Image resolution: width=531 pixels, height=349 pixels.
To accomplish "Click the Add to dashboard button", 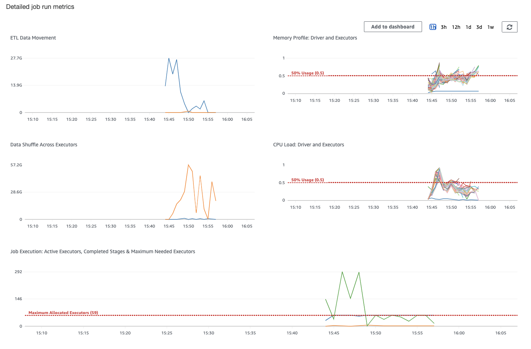I will click(x=393, y=27).
